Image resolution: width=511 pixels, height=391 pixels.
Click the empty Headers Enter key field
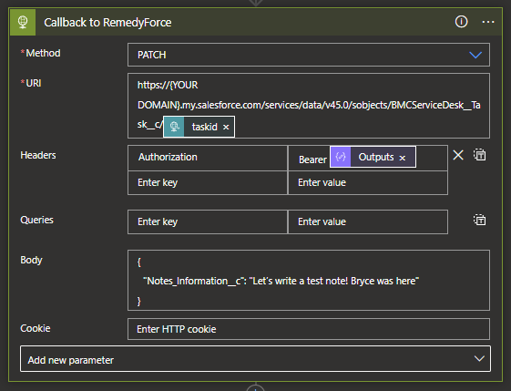tap(208, 182)
